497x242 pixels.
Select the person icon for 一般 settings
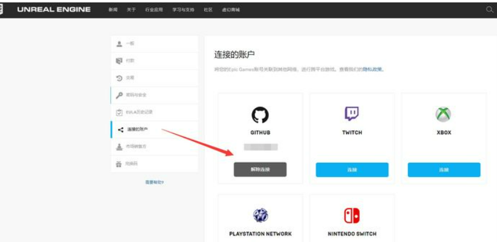[119, 44]
